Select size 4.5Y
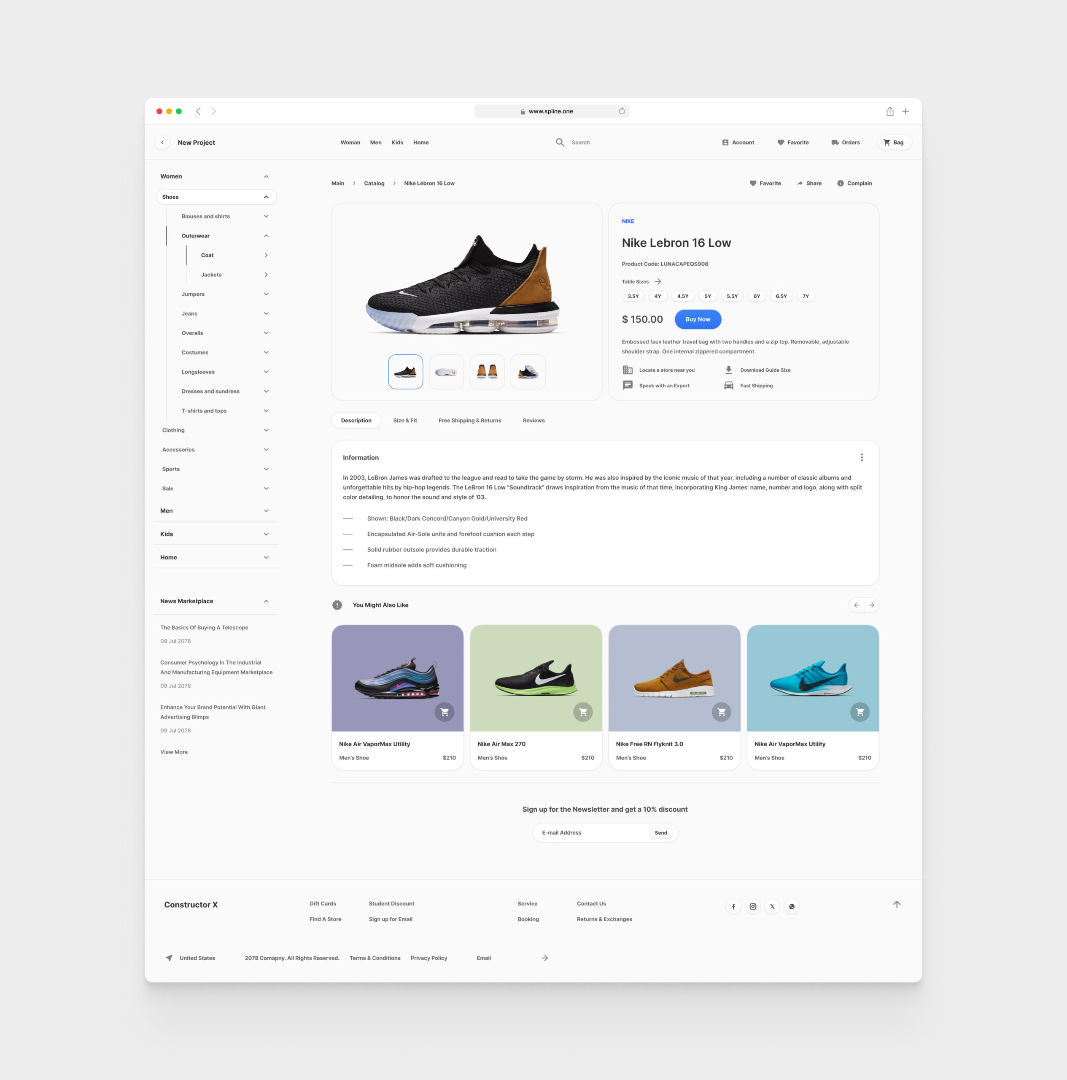Image resolution: width=1067 pixels, height=1080 pixels. (x=683, y=296)
